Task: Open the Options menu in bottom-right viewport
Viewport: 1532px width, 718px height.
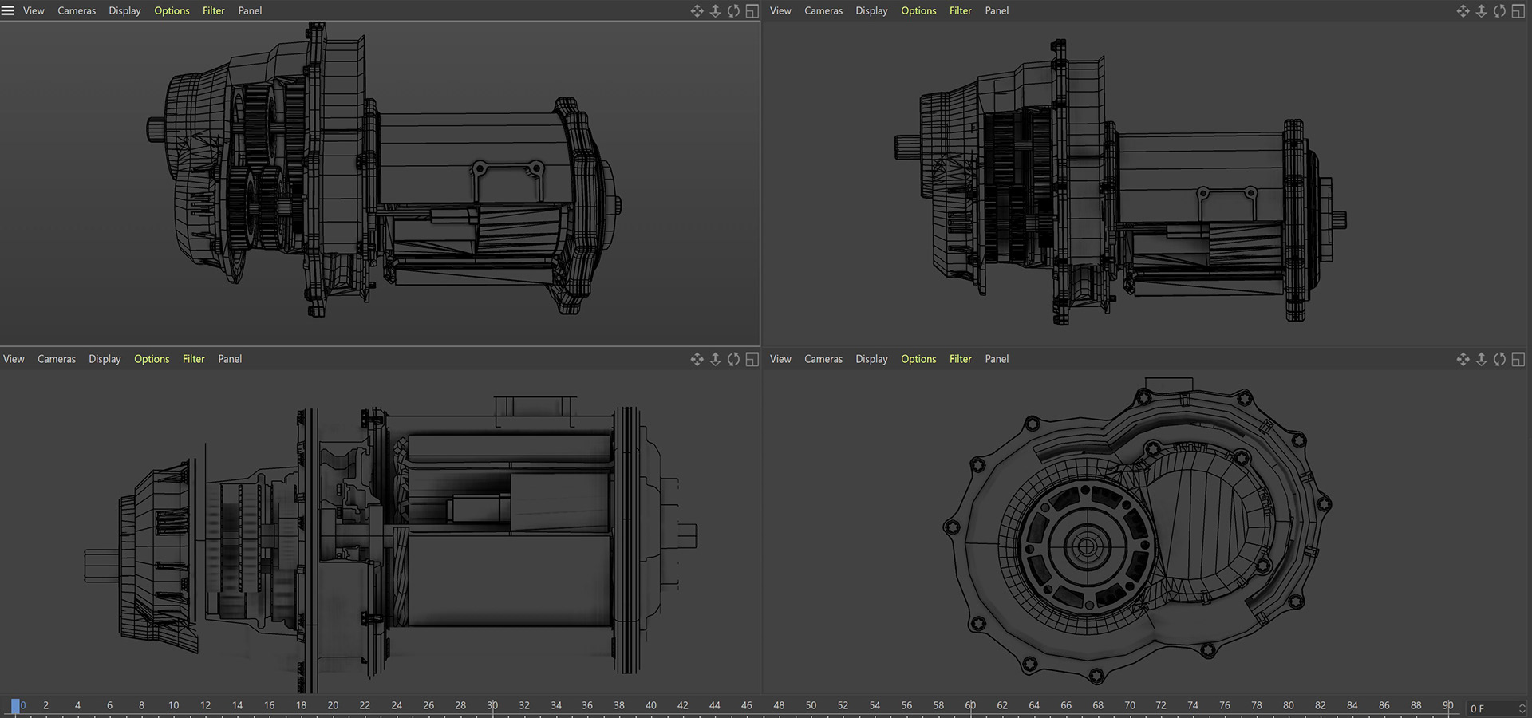Action: (x=918, y=360)
